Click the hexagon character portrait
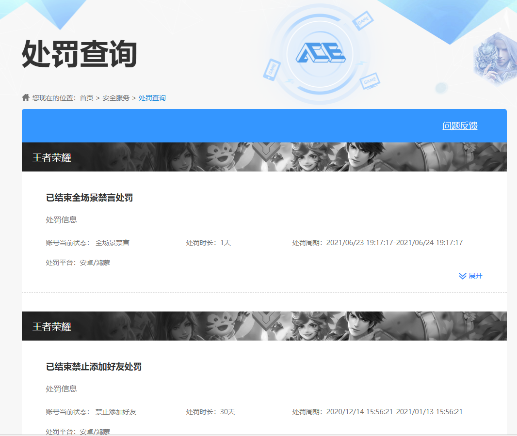Screen dimensions: 517x436 coord(492,59)
